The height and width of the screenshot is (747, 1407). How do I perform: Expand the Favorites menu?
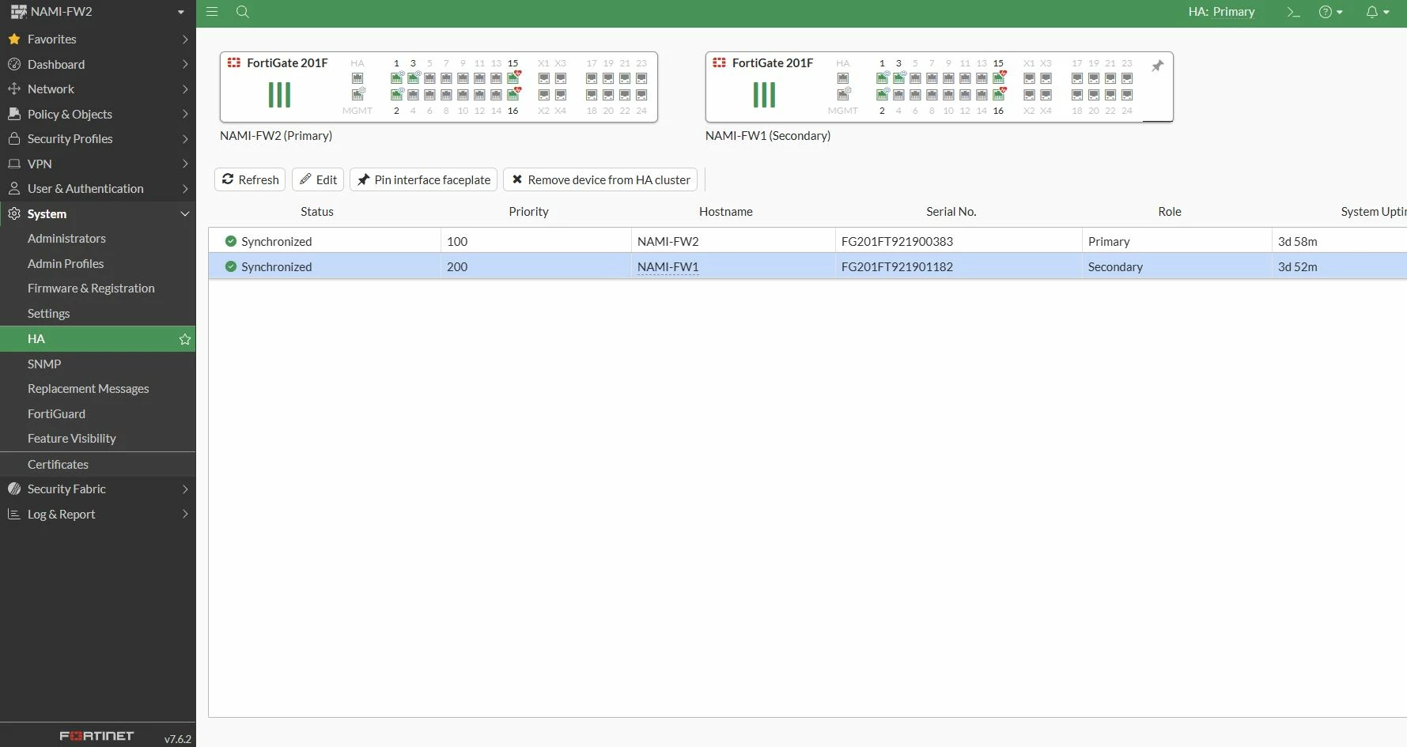(98, 39)
